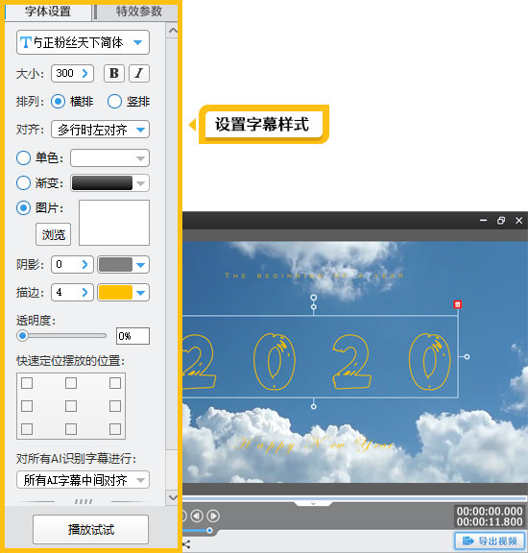Toggle italic text with the I icon
The width and height of the screenshot is (528, 553).
pos(139,73)
